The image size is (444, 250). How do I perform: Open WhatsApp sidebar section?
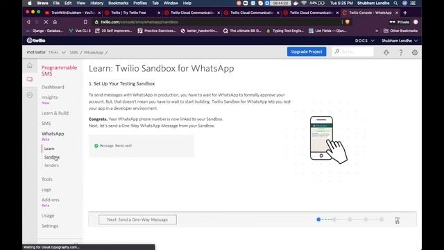(x=53, y=133)
